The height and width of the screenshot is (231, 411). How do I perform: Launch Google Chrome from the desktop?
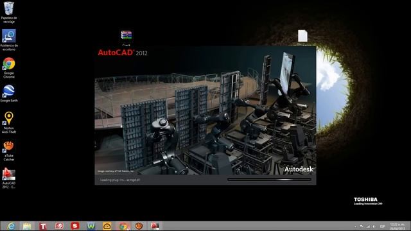[x=8, y=68]
